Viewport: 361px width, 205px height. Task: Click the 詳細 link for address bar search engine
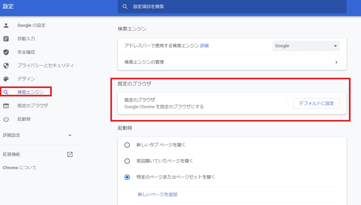pyautogui.click(x=204, y=46)
